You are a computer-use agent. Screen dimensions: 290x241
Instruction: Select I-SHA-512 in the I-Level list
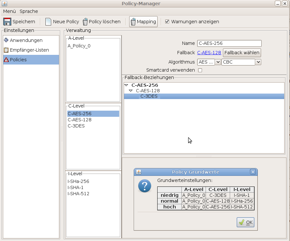(78, 194)
